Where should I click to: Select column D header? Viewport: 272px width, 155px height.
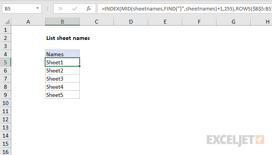tap(131, 22)
